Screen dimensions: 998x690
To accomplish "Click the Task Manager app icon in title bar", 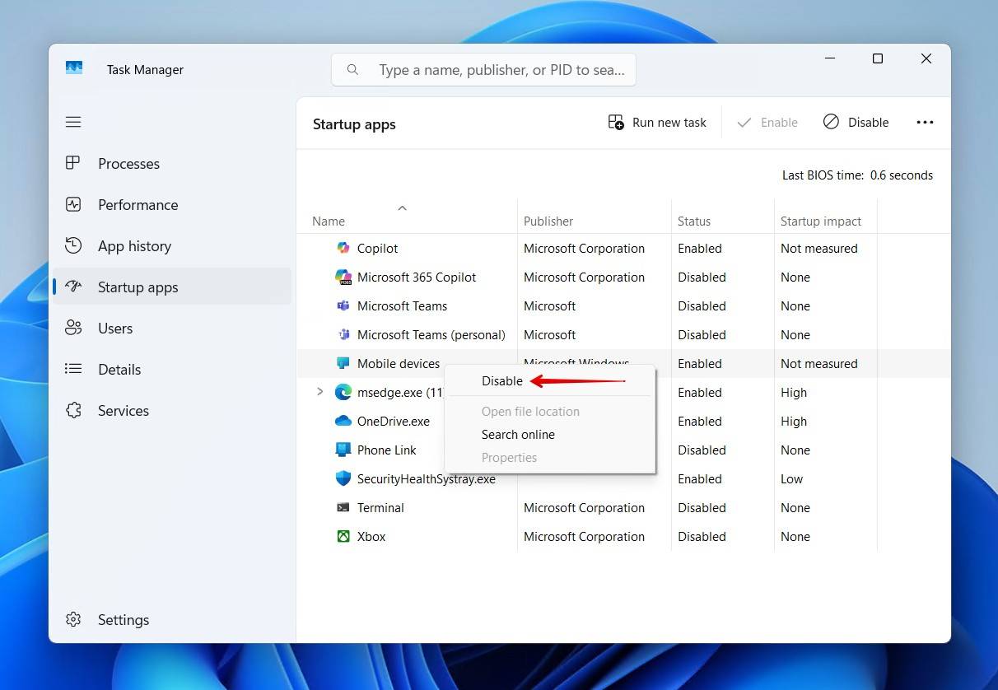I will [74, 68].
